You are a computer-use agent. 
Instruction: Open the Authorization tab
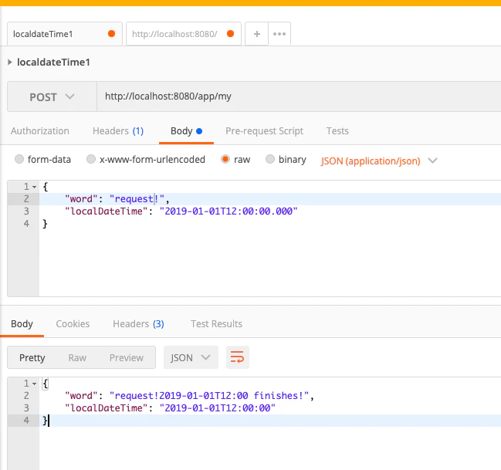click(40, 131)
